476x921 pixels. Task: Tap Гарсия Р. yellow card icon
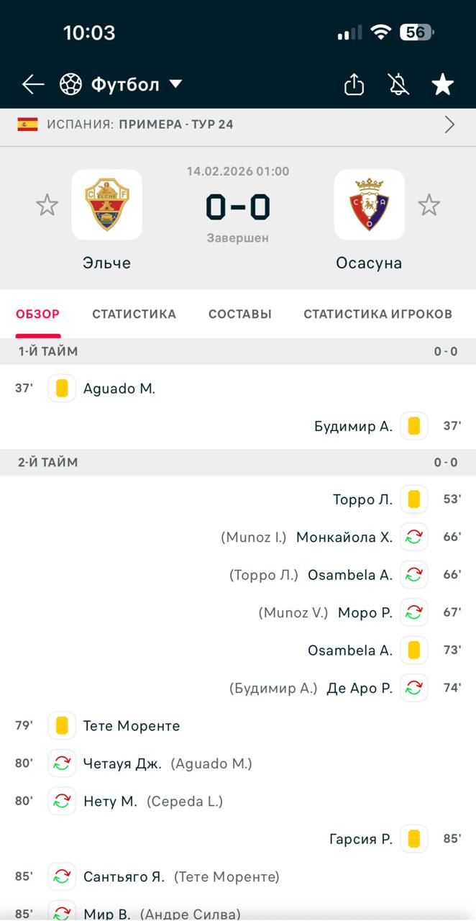(x=414, y=838)
